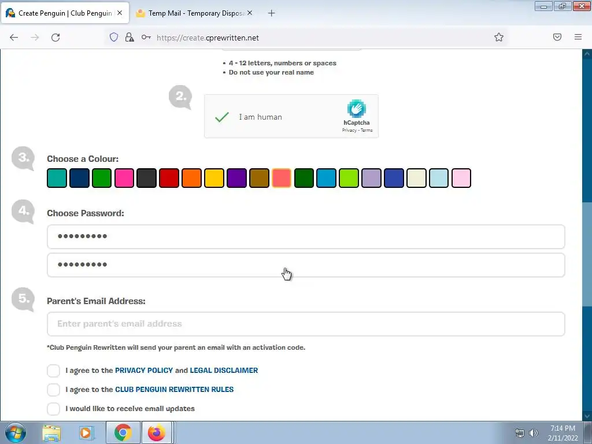Screen dimensions: 592x444
Task: Choose the light pink penguin colour
Action: (461, 178)
